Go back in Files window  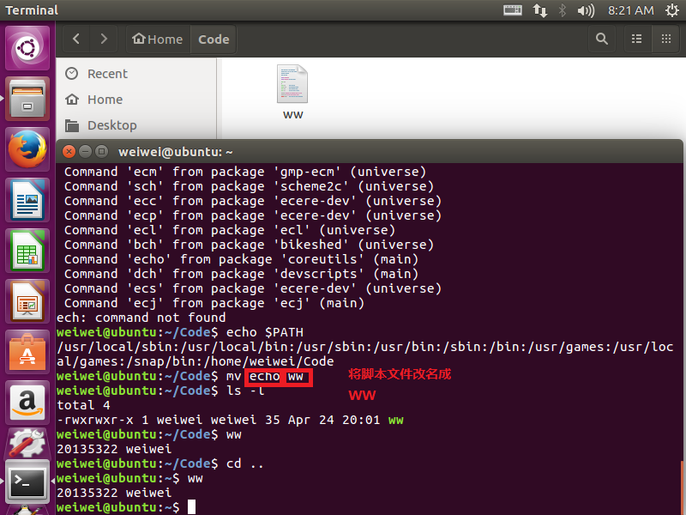(x=76, y=39)
